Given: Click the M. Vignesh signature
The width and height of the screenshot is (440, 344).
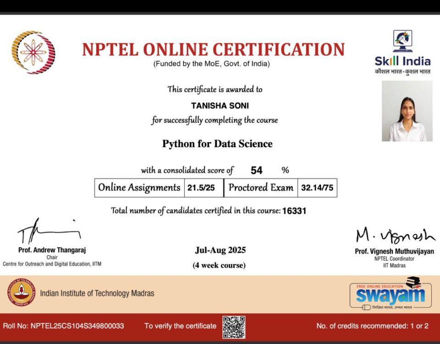Looking at the screenshot, I should click(396, 236).
